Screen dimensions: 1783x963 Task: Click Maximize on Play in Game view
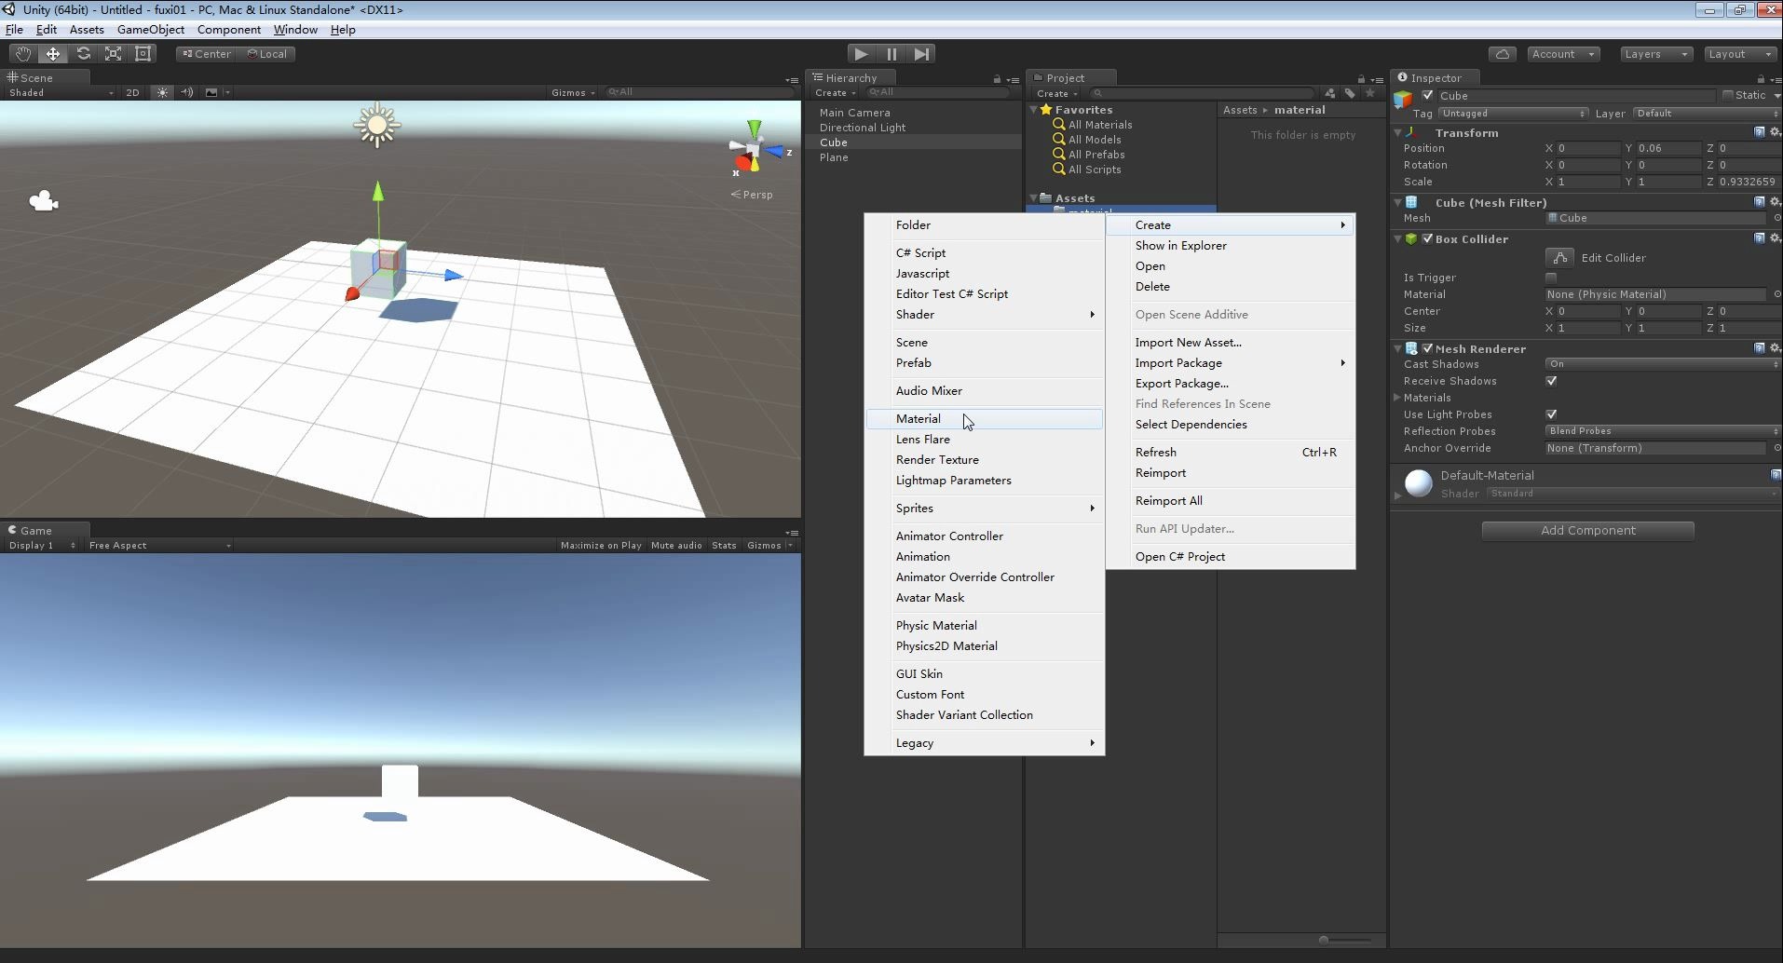click(601, 545)
